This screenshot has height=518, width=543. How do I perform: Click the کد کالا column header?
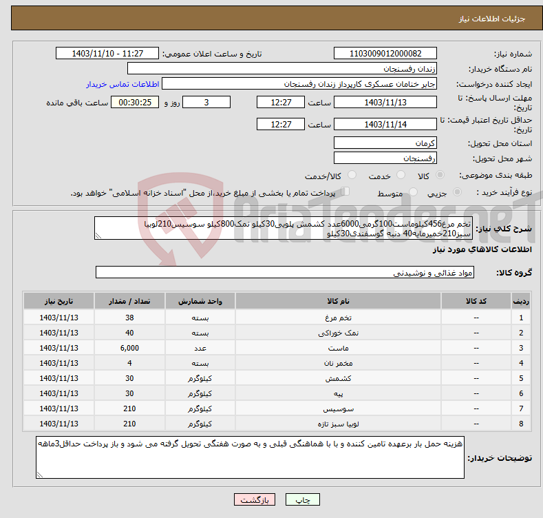click(476, 301)
